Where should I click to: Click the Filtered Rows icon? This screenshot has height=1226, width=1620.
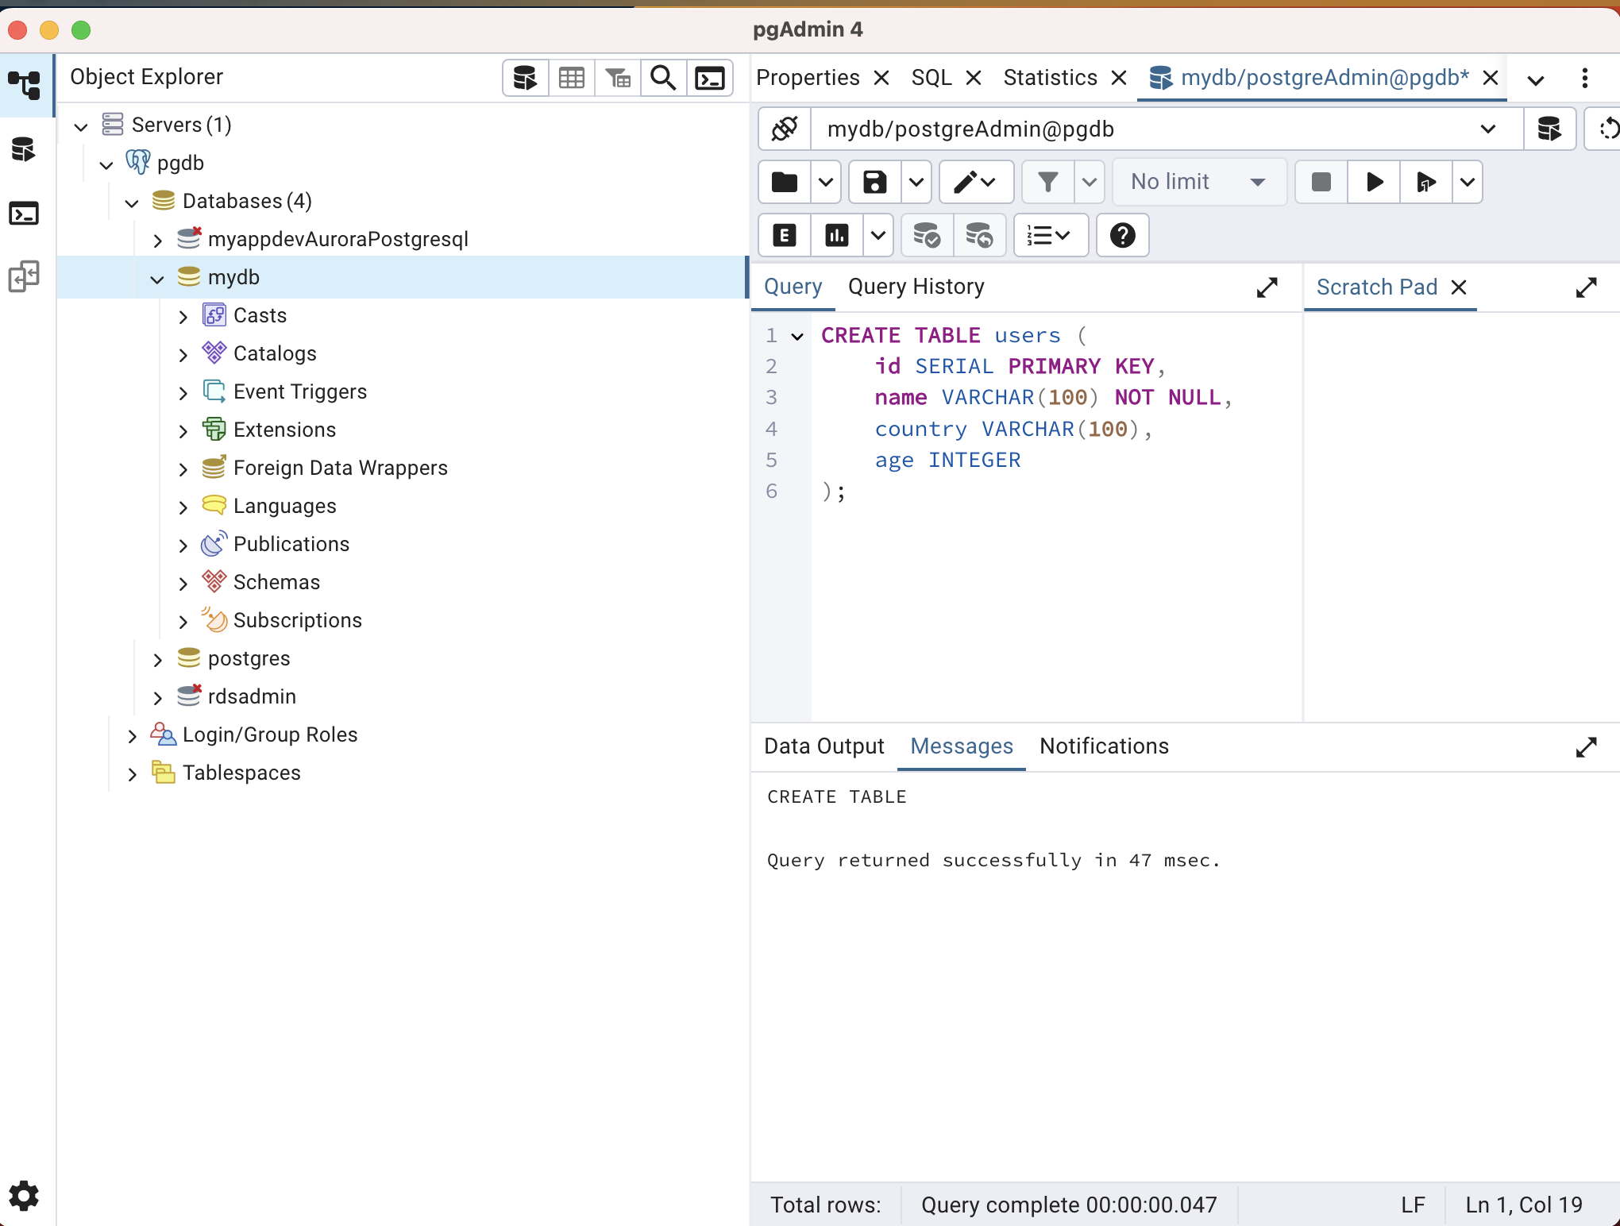coord(618,78)
